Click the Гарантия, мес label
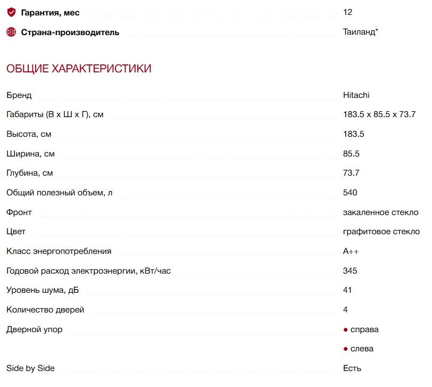432x387 pixels. click(50, 13)
